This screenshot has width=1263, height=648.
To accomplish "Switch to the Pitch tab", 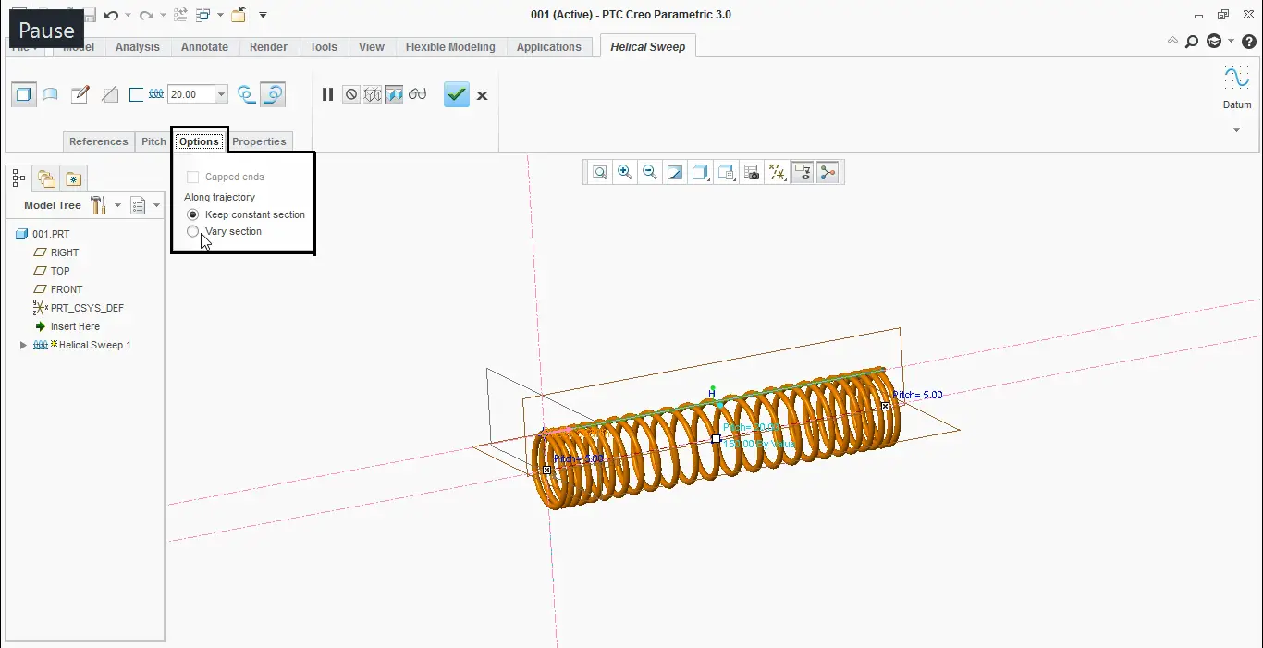I will pyautogui.click(x=153, y=141).
